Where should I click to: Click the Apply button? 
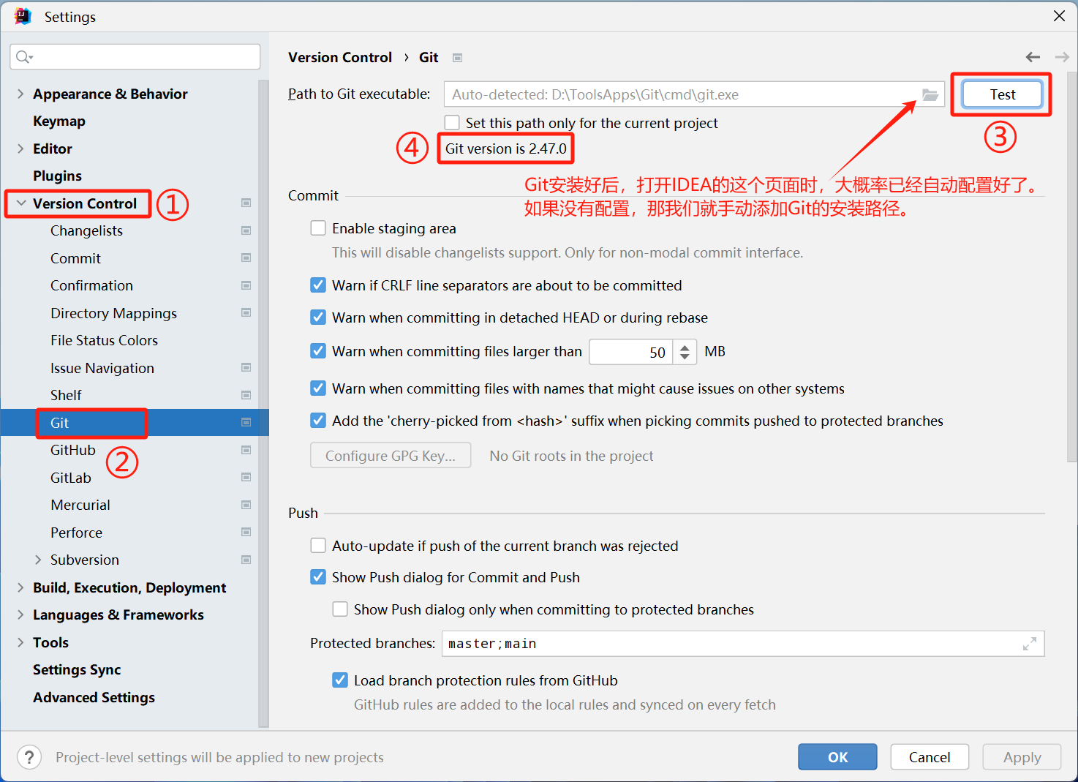[1022, 757]
